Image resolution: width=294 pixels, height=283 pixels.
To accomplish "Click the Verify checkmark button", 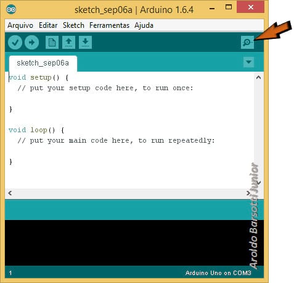I will pyautogui.click(x=15, y=43).
